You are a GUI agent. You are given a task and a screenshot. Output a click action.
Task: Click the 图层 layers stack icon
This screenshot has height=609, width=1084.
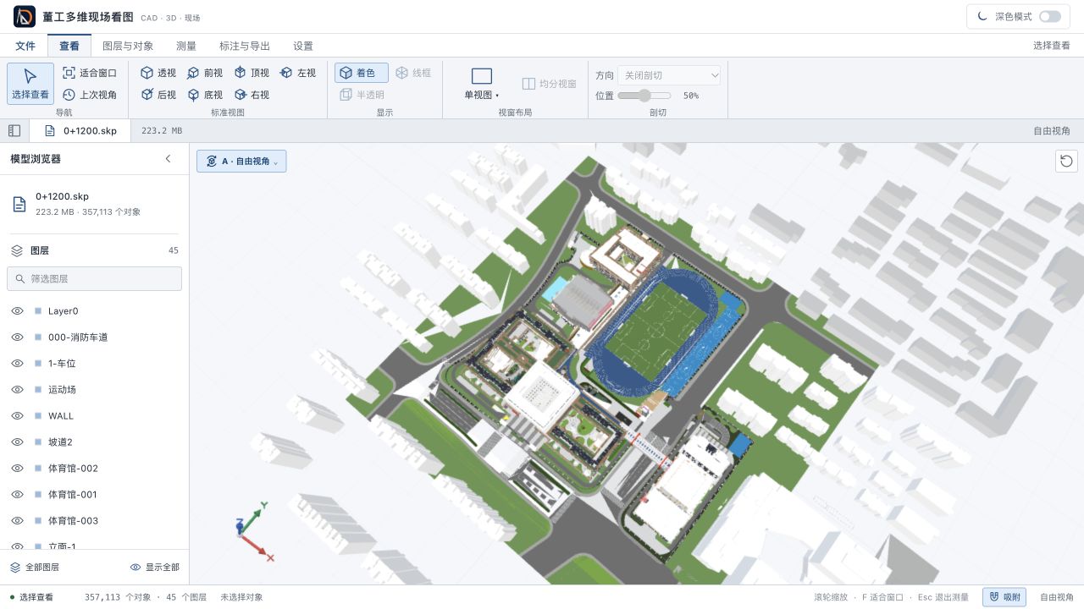tap(17, 250)
